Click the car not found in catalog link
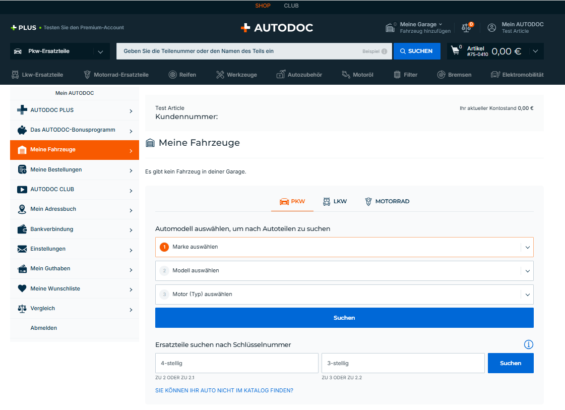The height and width of the screenshot is (410, 565). point(224,390)
